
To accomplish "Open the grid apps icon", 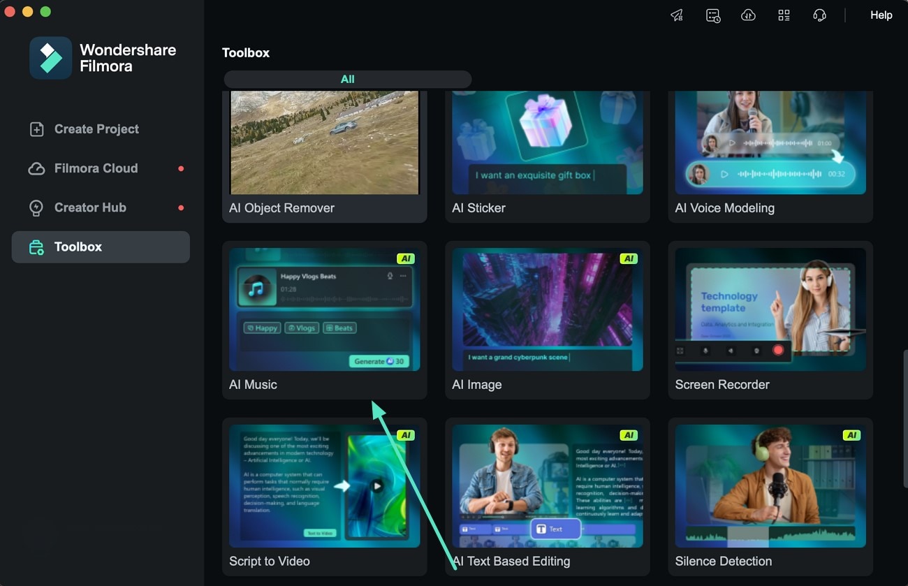I will tap(784, 15).
